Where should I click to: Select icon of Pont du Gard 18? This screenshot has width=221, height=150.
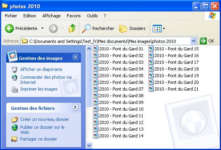pos(151,69)
